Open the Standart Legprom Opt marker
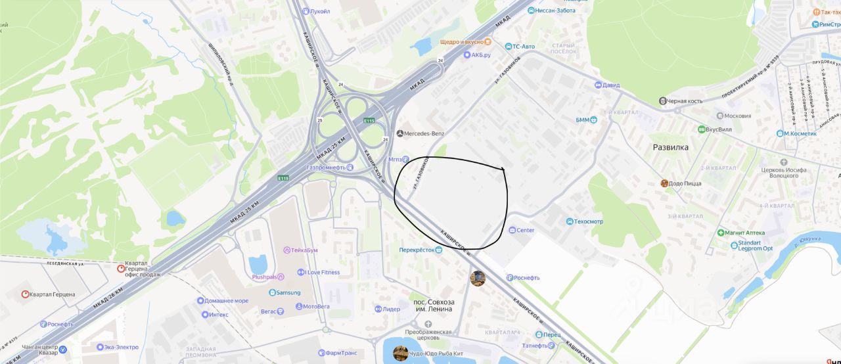The height and width of the screenshot is (364, 841). [x=734, y=246]
